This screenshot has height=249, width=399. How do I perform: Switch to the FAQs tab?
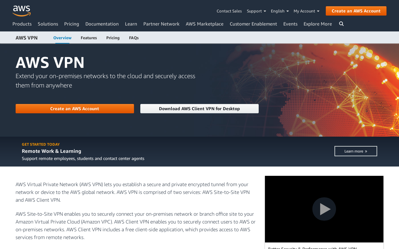tap(134, 38)
